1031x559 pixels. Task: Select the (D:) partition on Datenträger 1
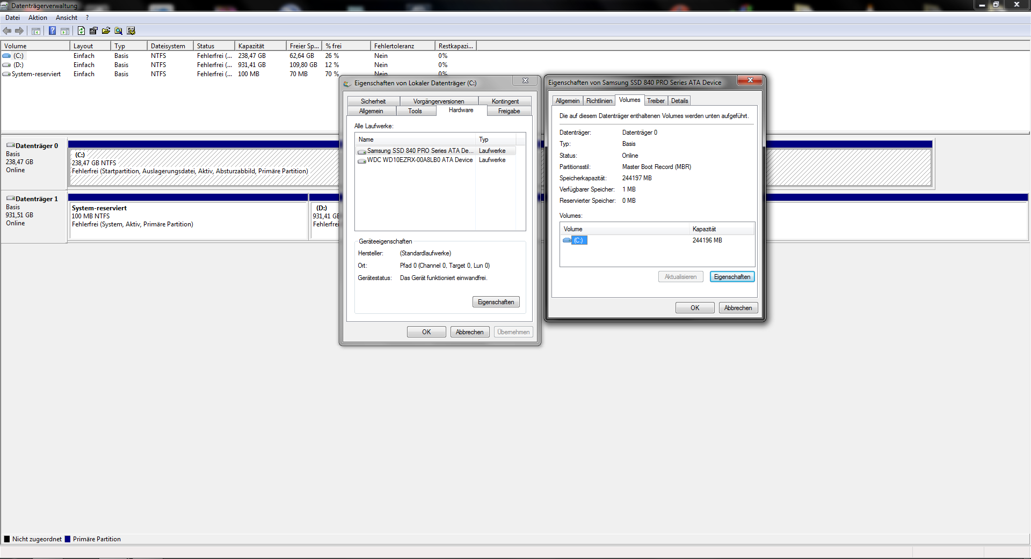(x=324, y=220)
